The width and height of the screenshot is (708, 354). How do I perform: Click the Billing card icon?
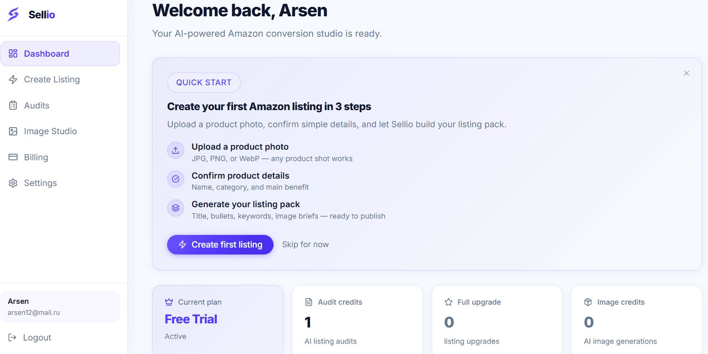[x=13, y=157]
